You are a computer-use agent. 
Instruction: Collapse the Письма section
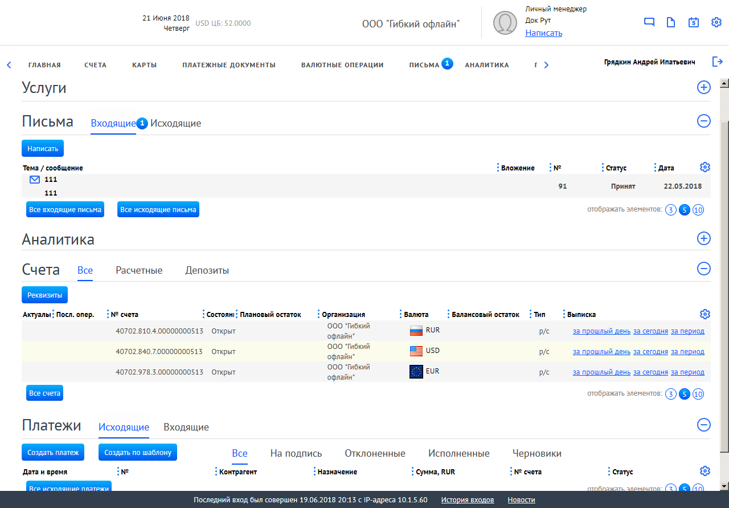coord(704,121)
